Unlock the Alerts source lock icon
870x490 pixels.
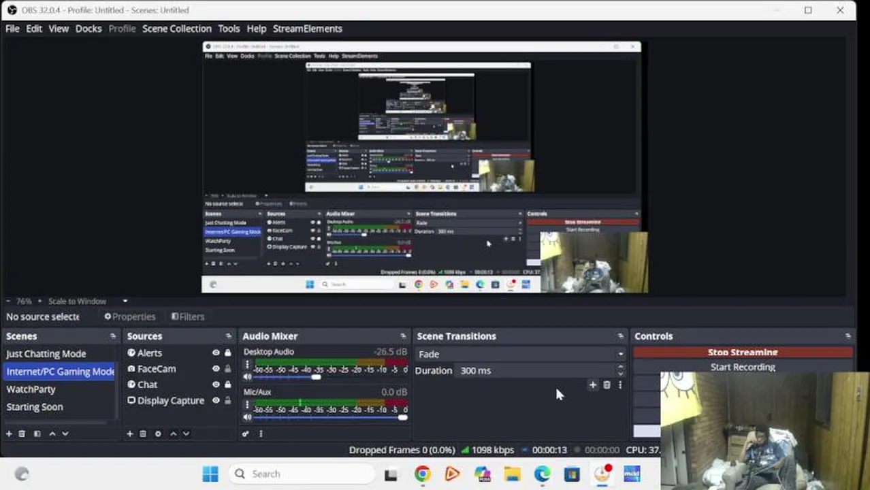pyautogui.click(x=227, y=353)
